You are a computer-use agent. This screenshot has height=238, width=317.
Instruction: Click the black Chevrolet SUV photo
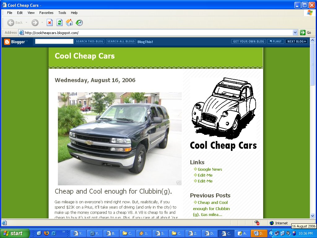[120, 139]
